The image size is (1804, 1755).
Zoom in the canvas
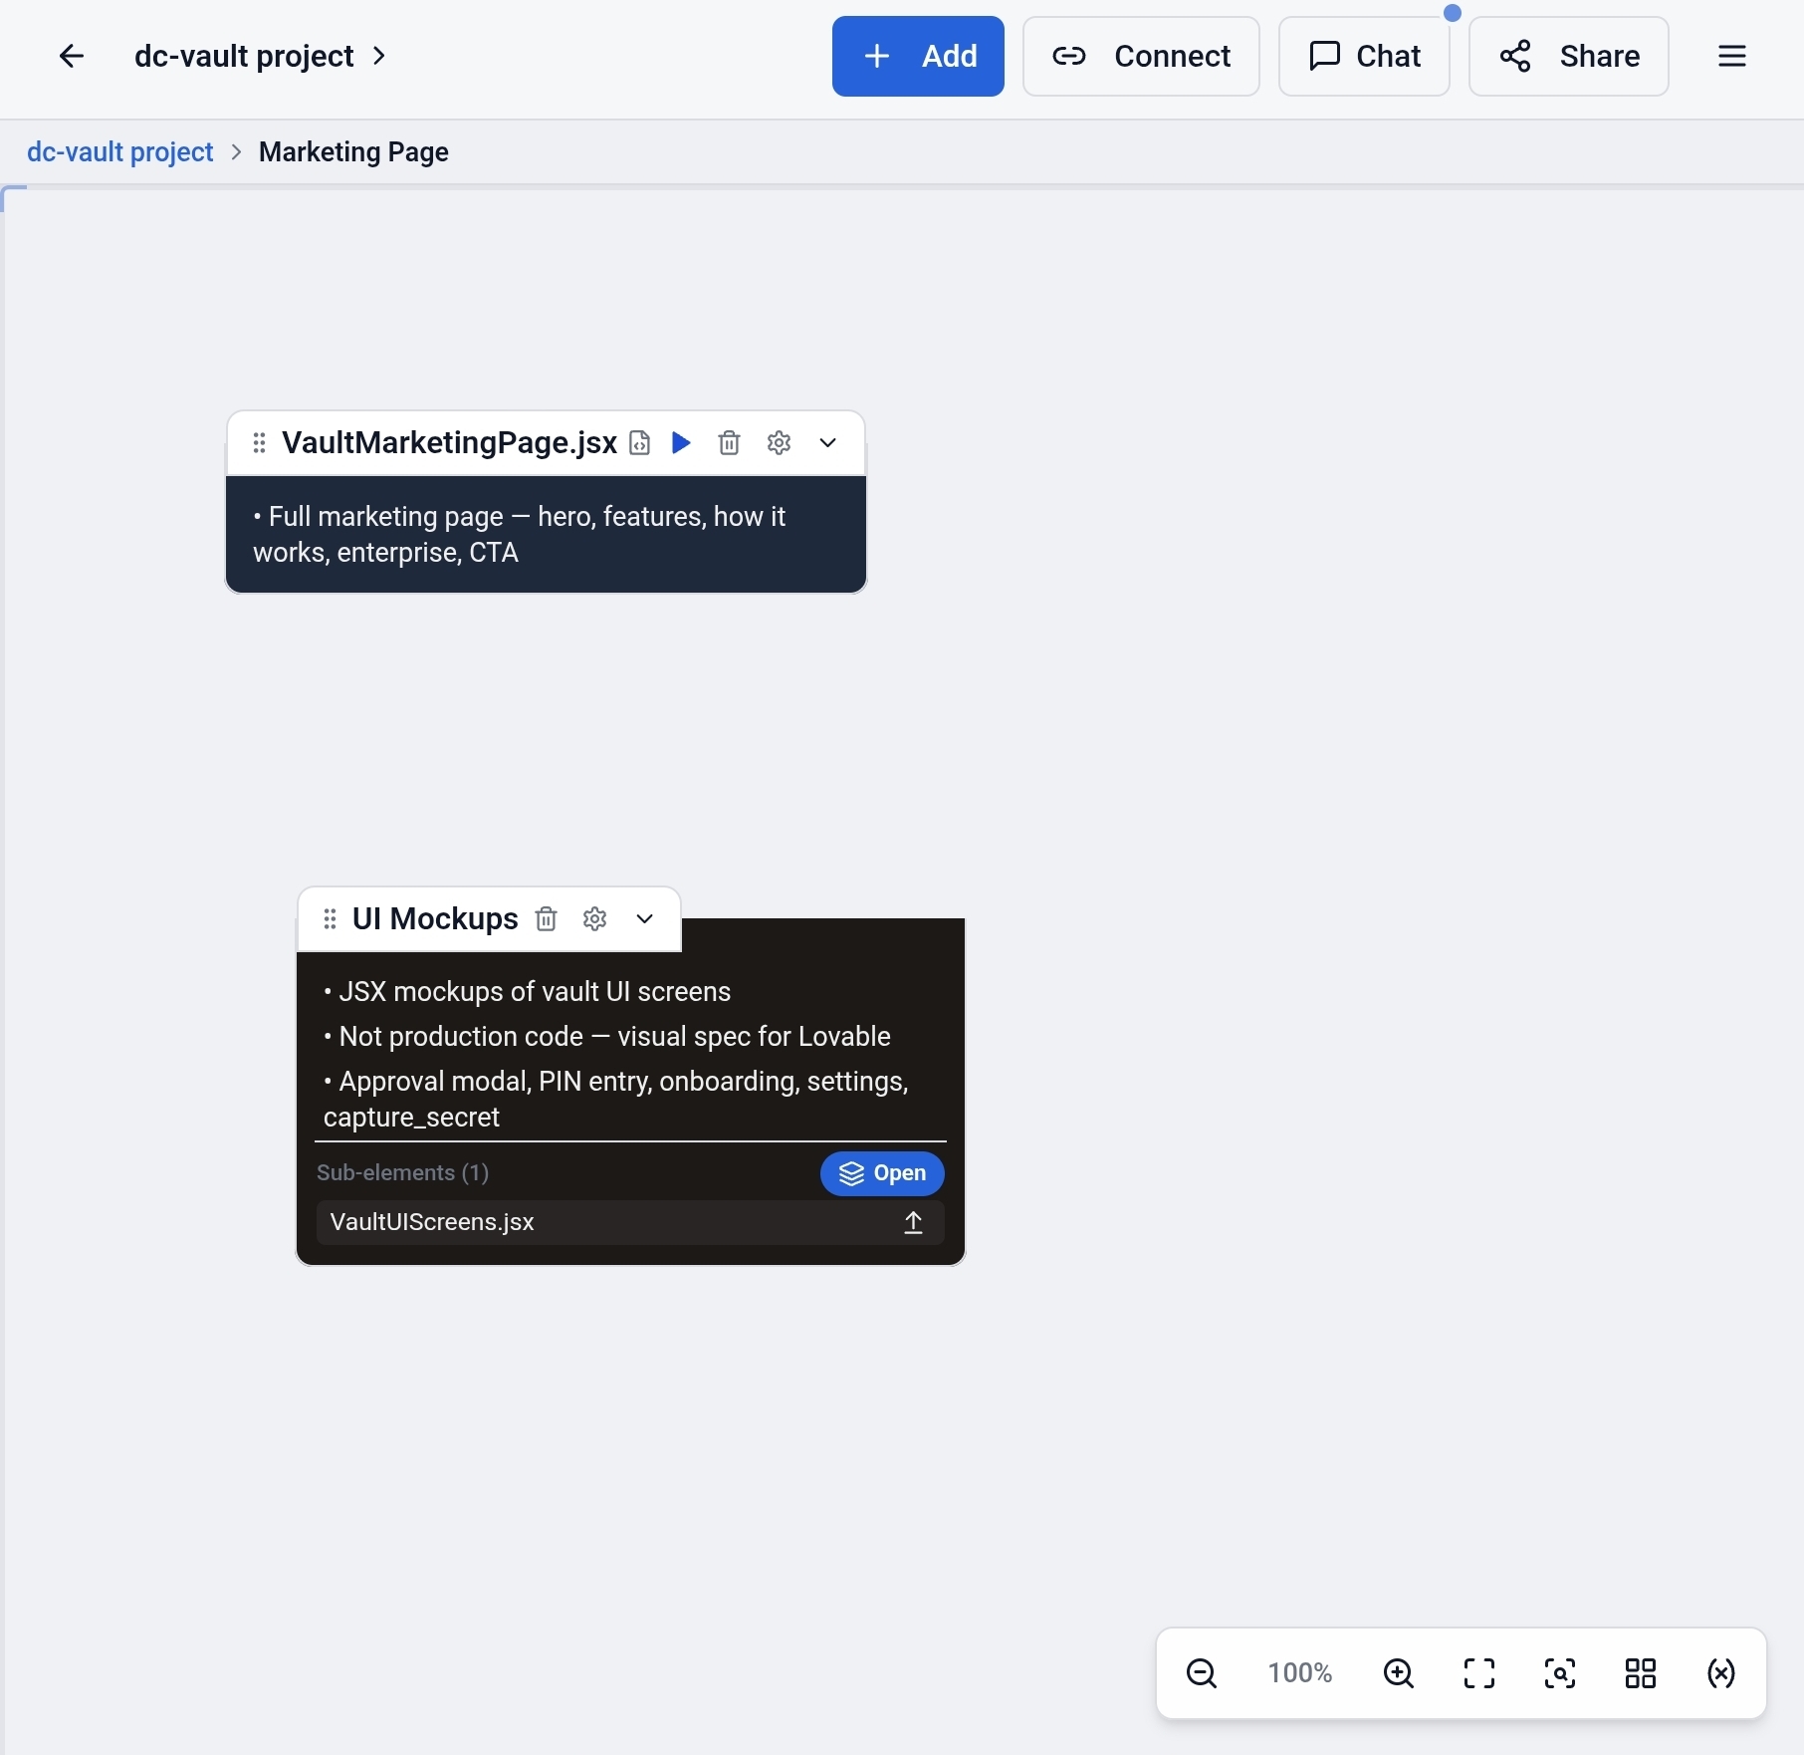click(1399, 1673)
